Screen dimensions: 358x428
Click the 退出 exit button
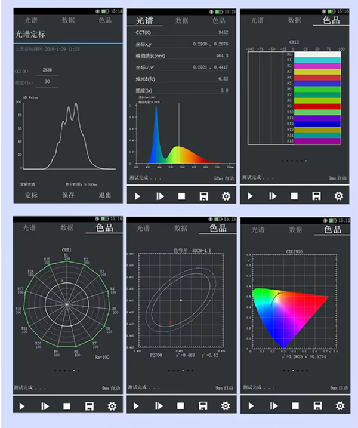pyautogui.click(x=105, y=195)
